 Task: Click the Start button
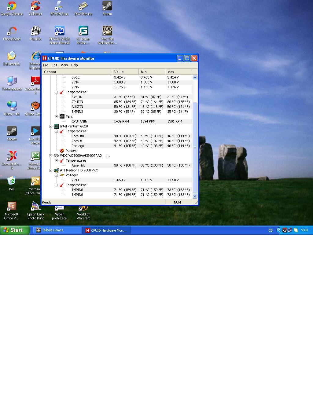15,230
